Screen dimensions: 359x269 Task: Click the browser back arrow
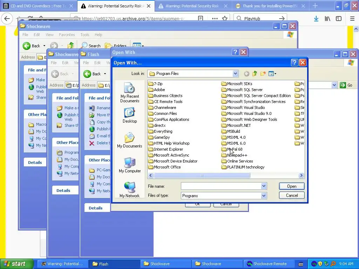pos(7,18)
